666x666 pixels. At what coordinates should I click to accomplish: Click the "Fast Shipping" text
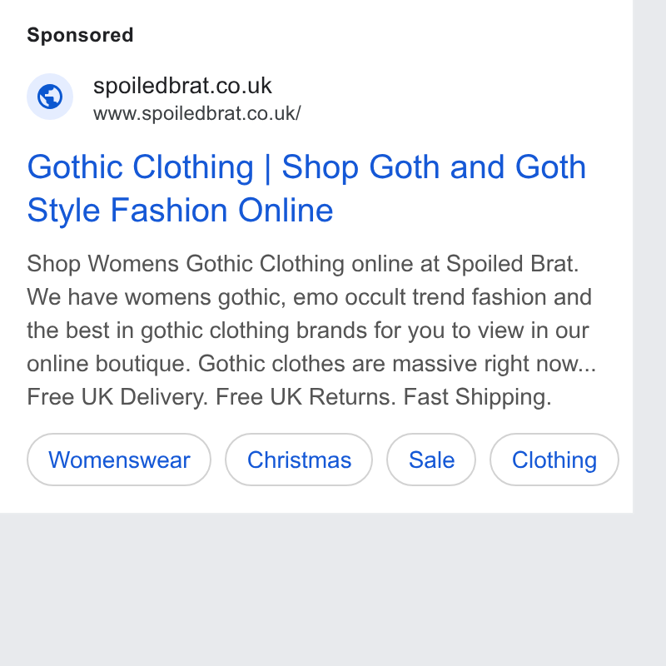(477, 397)
